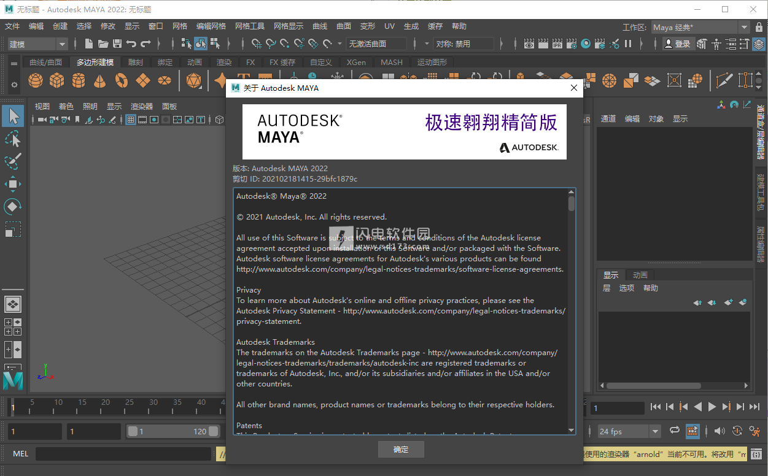Switch to the 动画 layer tab
The image size is (768, 476).
[640, 275]
